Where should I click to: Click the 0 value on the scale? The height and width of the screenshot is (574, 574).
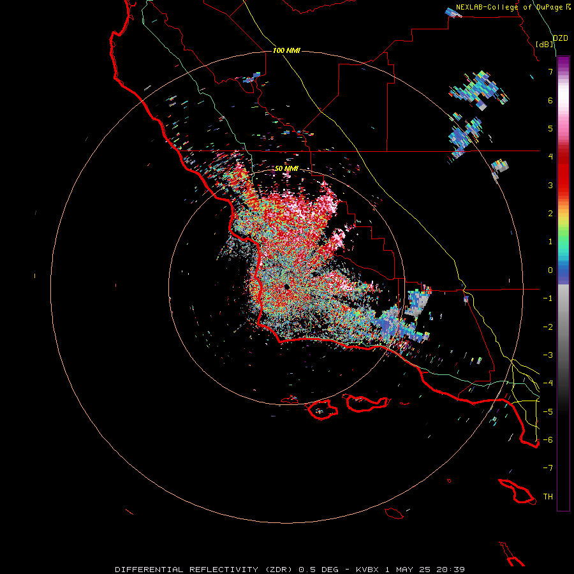coord(550,270)
